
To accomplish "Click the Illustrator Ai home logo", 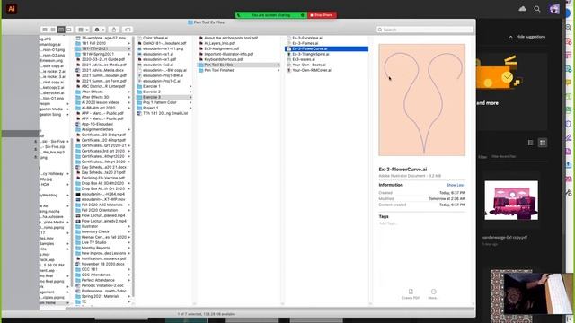I will coord(12,9).
